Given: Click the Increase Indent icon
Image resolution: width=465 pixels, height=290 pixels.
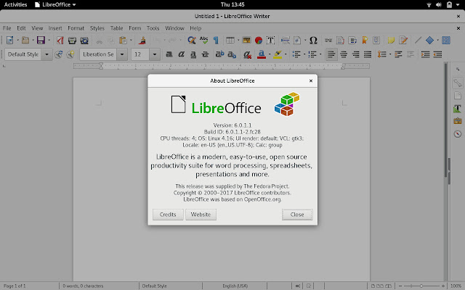Looking at the screenshot, I should coord(425,54).
